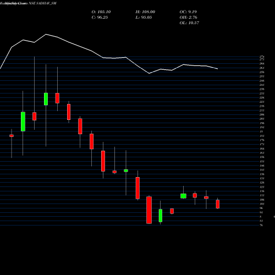Select the 236 price axis label
Image resolution: width=275 pixels, height=275 pixels.
[x=262, y=89]
